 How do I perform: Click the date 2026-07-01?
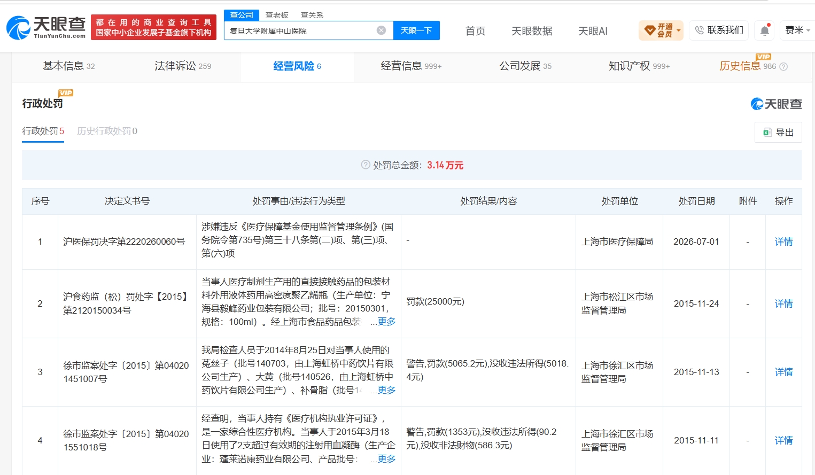[696, 242]
